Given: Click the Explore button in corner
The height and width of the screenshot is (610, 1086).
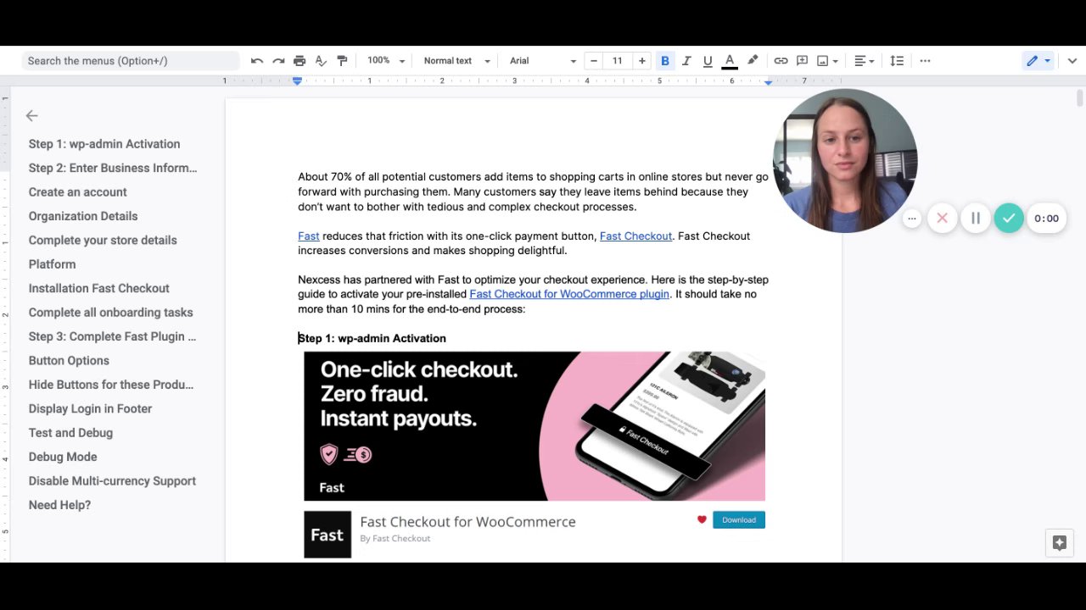Looking at the screenshot, I should click(1060, 543).
